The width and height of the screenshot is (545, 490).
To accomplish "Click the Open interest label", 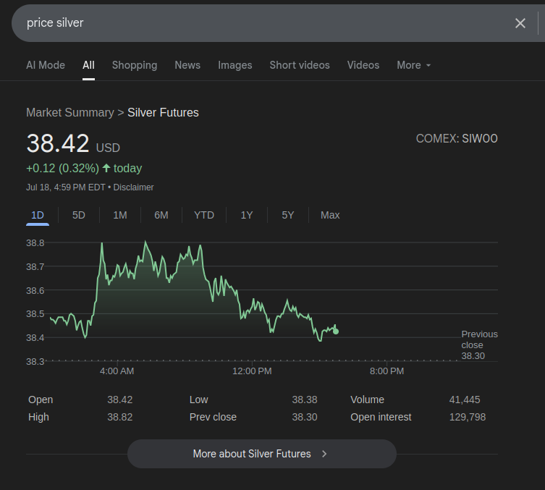I will [381, 417].
